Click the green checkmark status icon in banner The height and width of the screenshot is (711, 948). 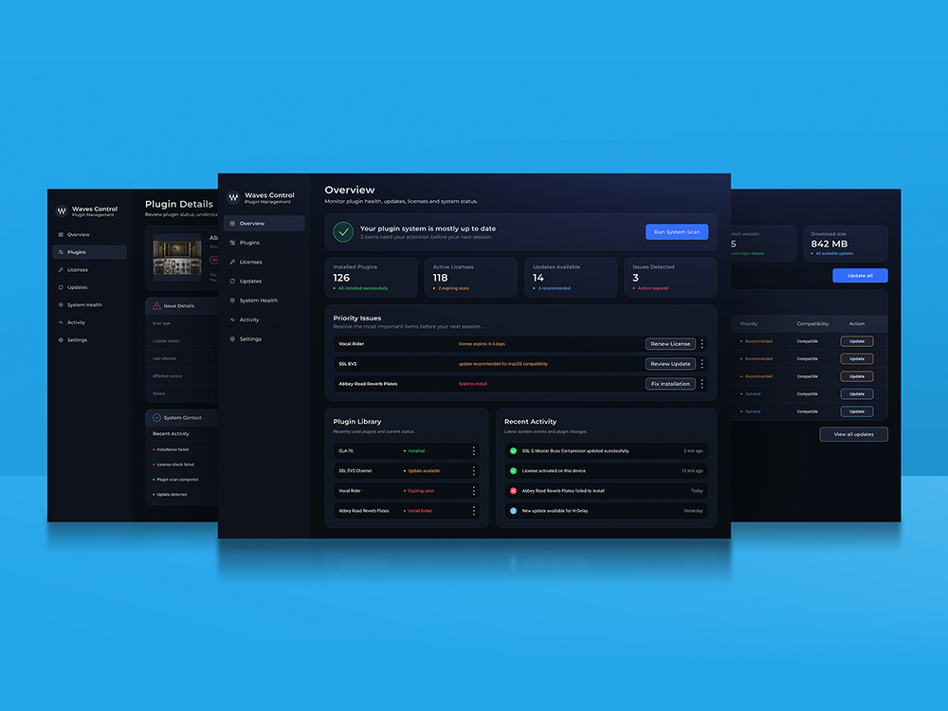[x=343, y=232]
